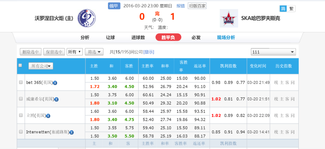Click the 历史指数 column header
This screenshot has width=325, height=149.
click(x=283, y=66)
